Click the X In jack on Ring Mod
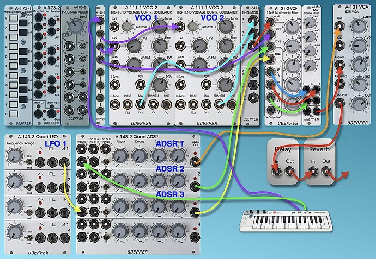 (x=253, y=20)
